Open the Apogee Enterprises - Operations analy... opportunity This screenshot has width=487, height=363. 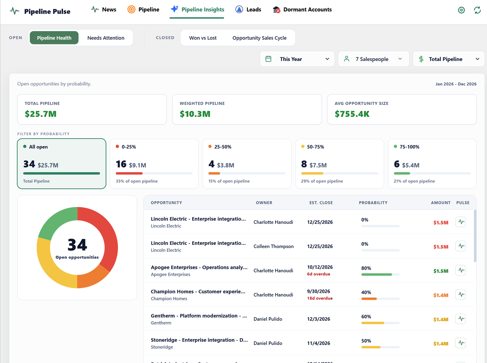tap(199, 267)
